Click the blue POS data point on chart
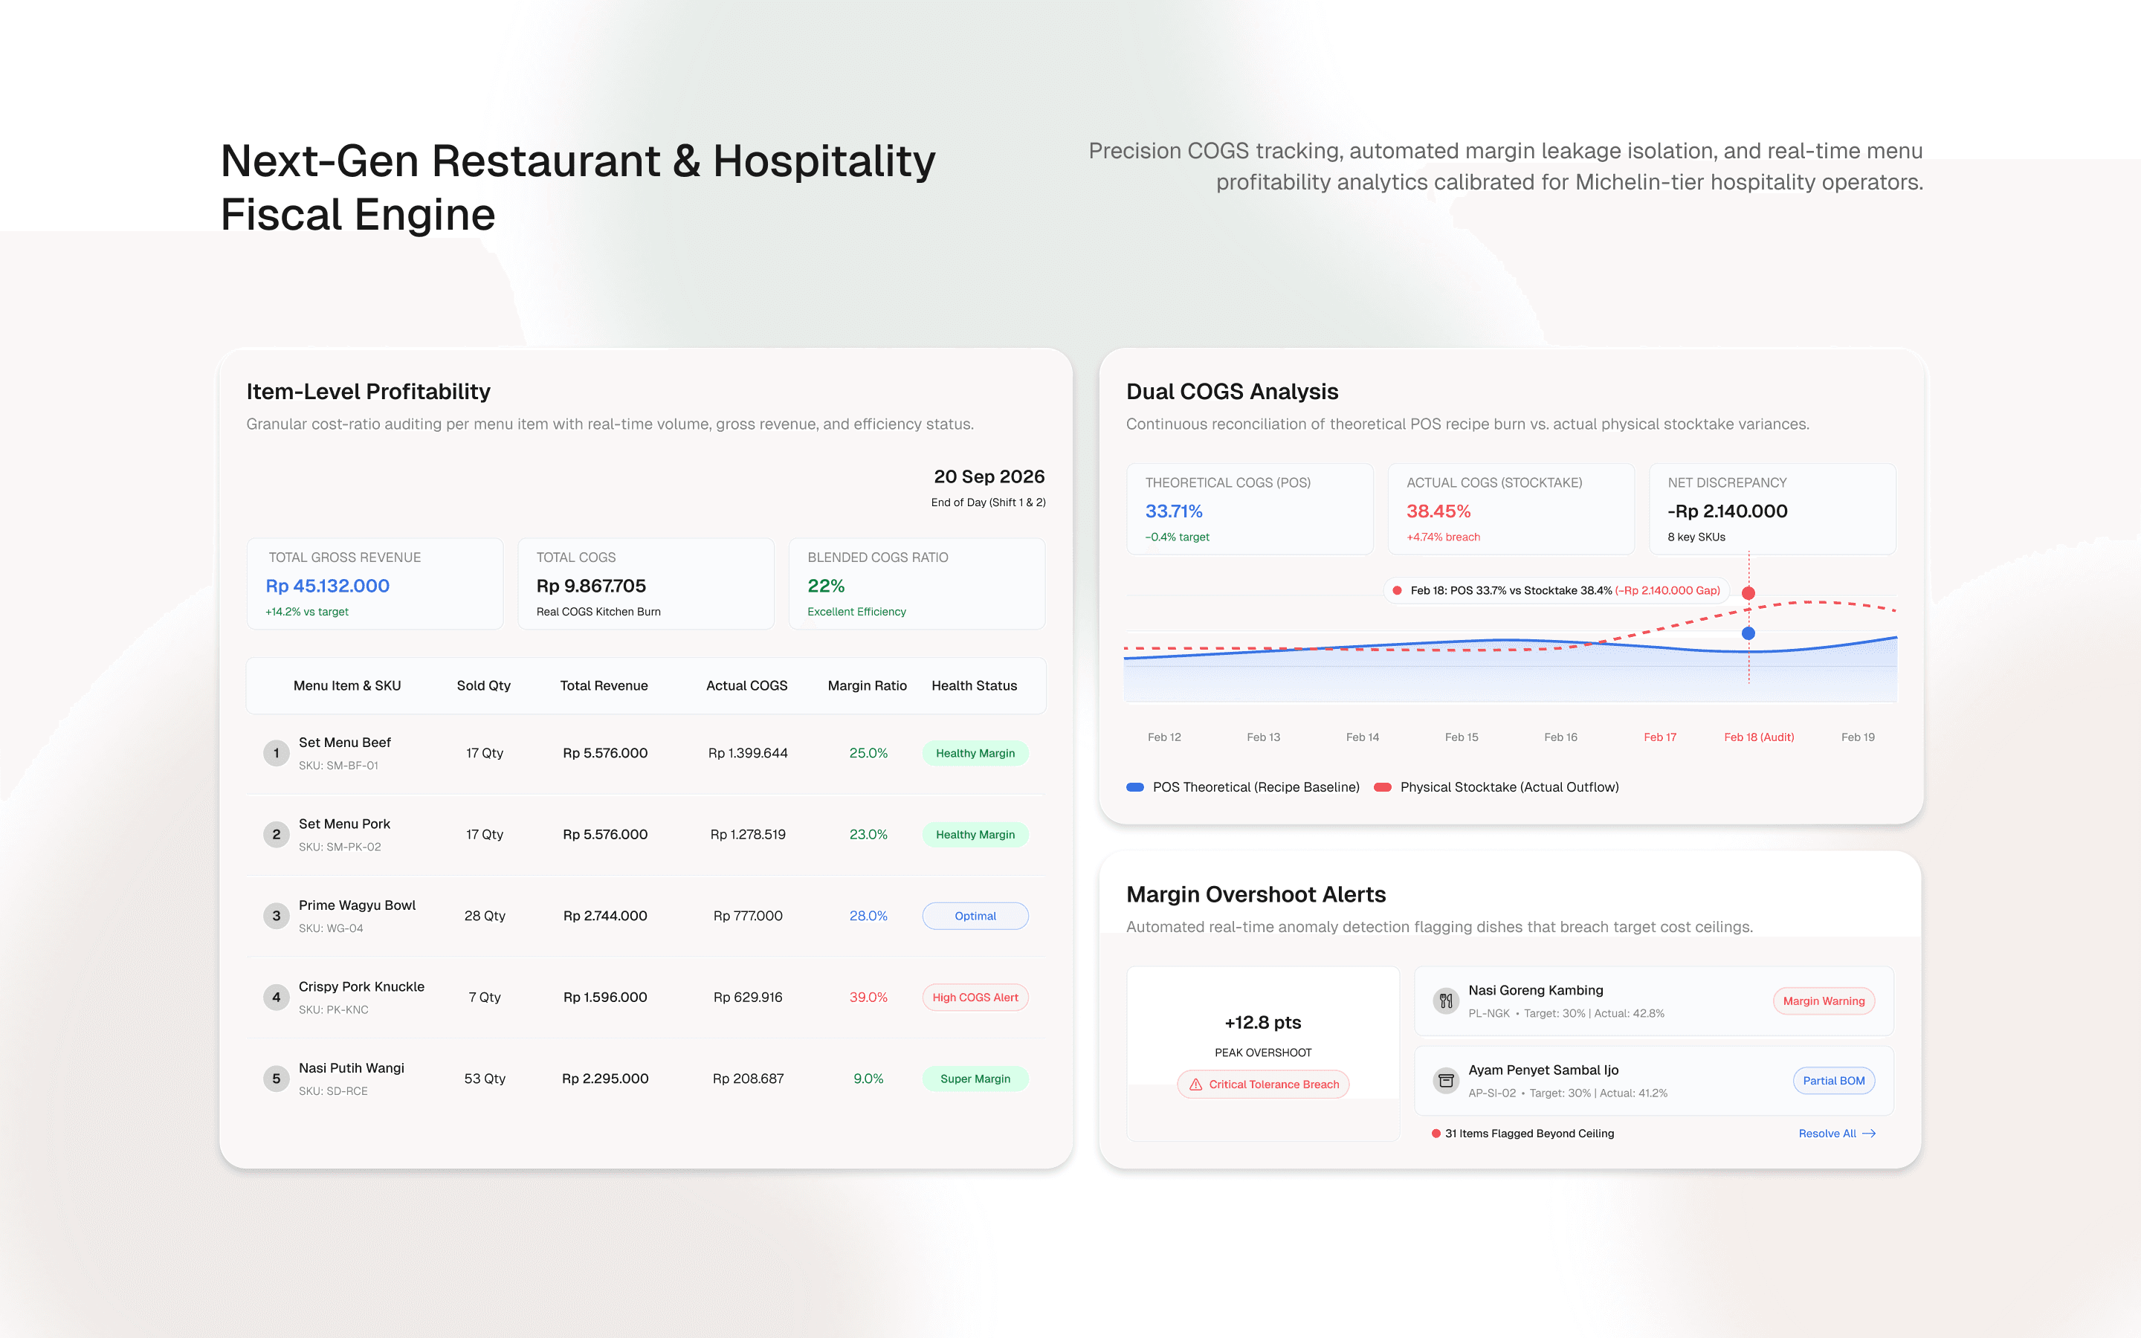 [x=1748, y=633]
